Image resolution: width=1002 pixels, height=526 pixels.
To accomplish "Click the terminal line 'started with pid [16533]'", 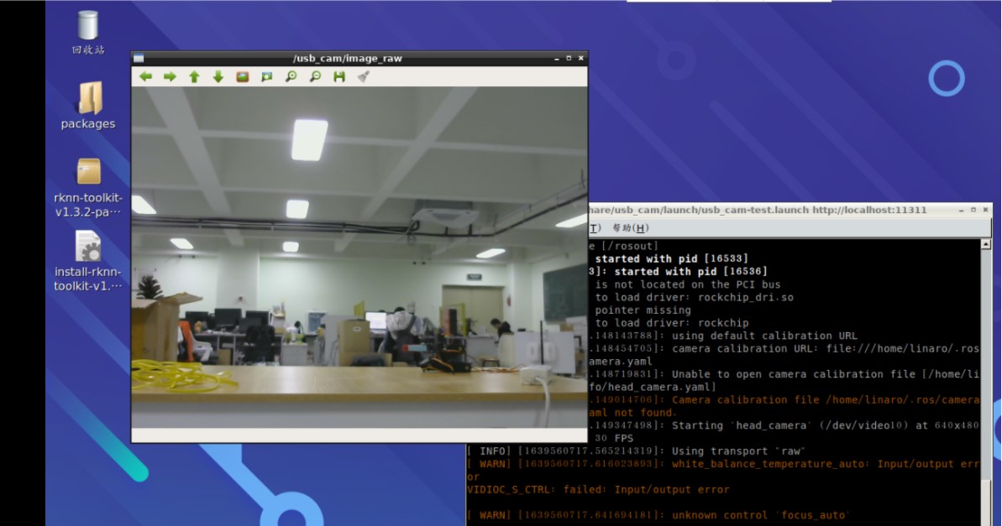I will 671,258.
